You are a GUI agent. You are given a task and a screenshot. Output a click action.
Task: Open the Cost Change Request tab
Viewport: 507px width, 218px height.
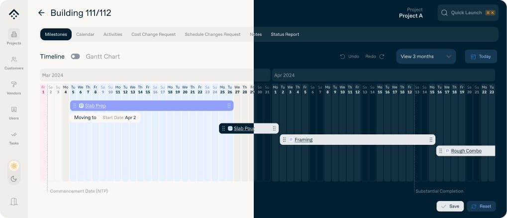[153, 34]
